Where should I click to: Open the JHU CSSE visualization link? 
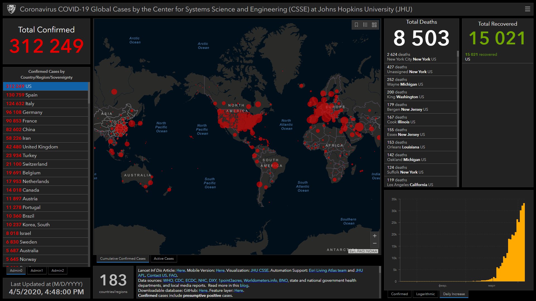point(259,270)
